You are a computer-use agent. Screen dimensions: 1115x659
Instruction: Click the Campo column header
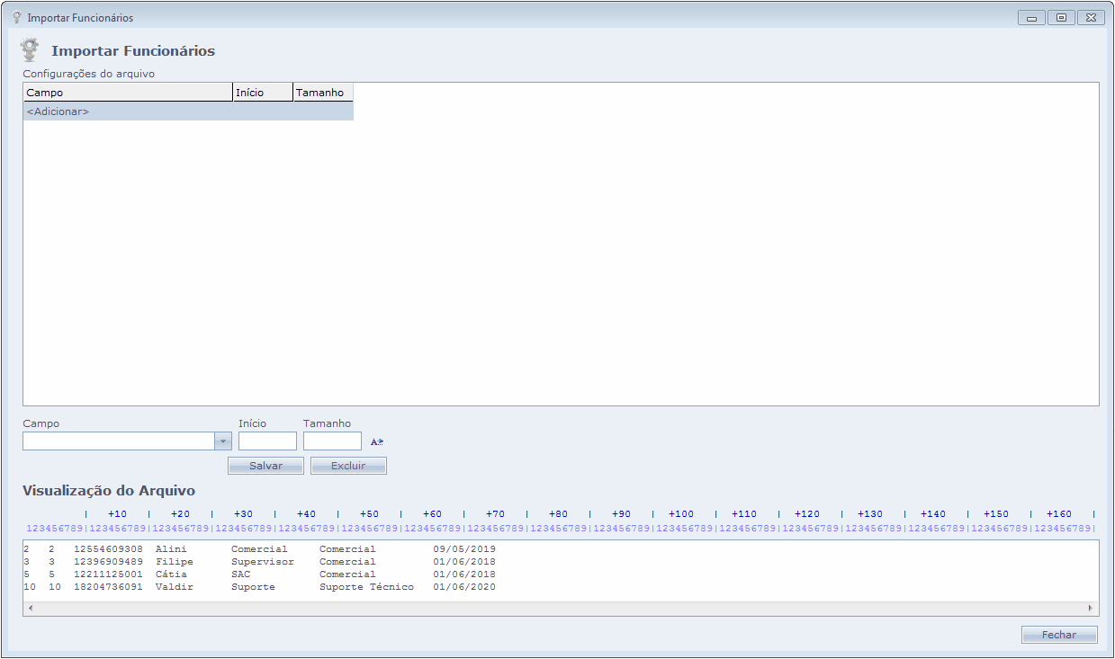127,93
